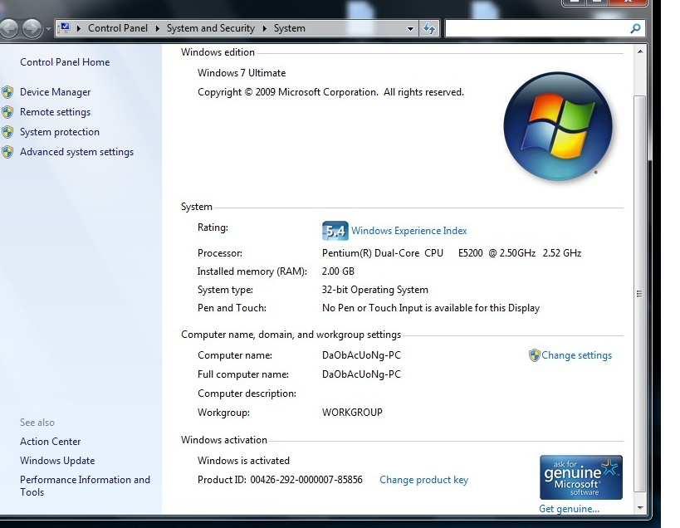Click the 5.4 rating badge
The height and width of the screenshot is (528, 680).
pyautogui.click(x=335, y=231)
